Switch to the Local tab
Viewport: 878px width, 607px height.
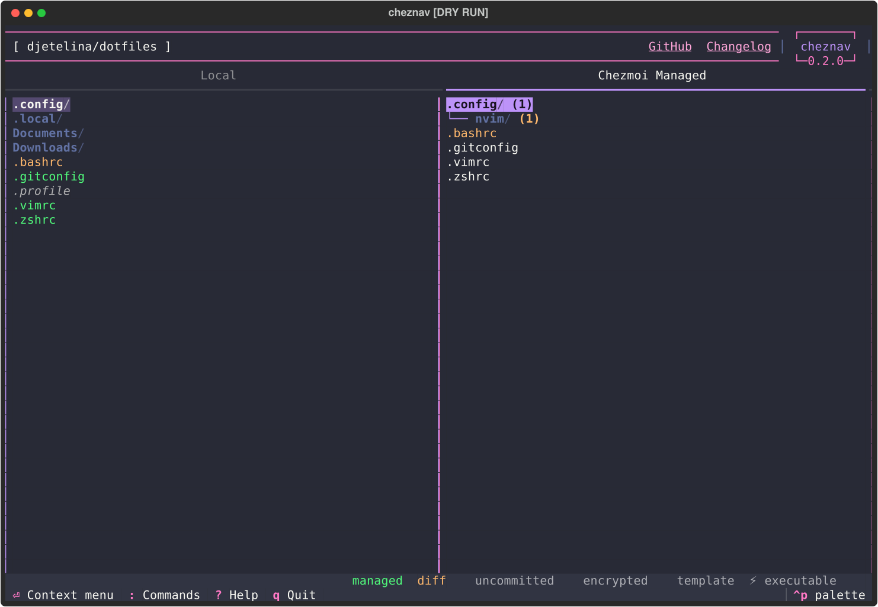218,76
